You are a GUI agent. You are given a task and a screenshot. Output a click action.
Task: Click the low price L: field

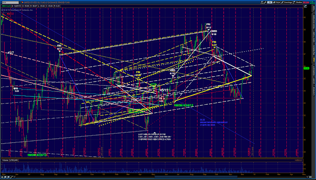pos(41,6)
